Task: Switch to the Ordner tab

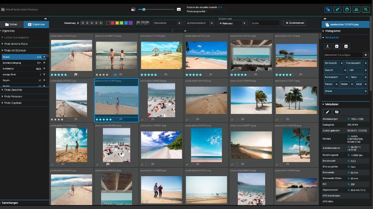Action: click(x=12, y=25)
